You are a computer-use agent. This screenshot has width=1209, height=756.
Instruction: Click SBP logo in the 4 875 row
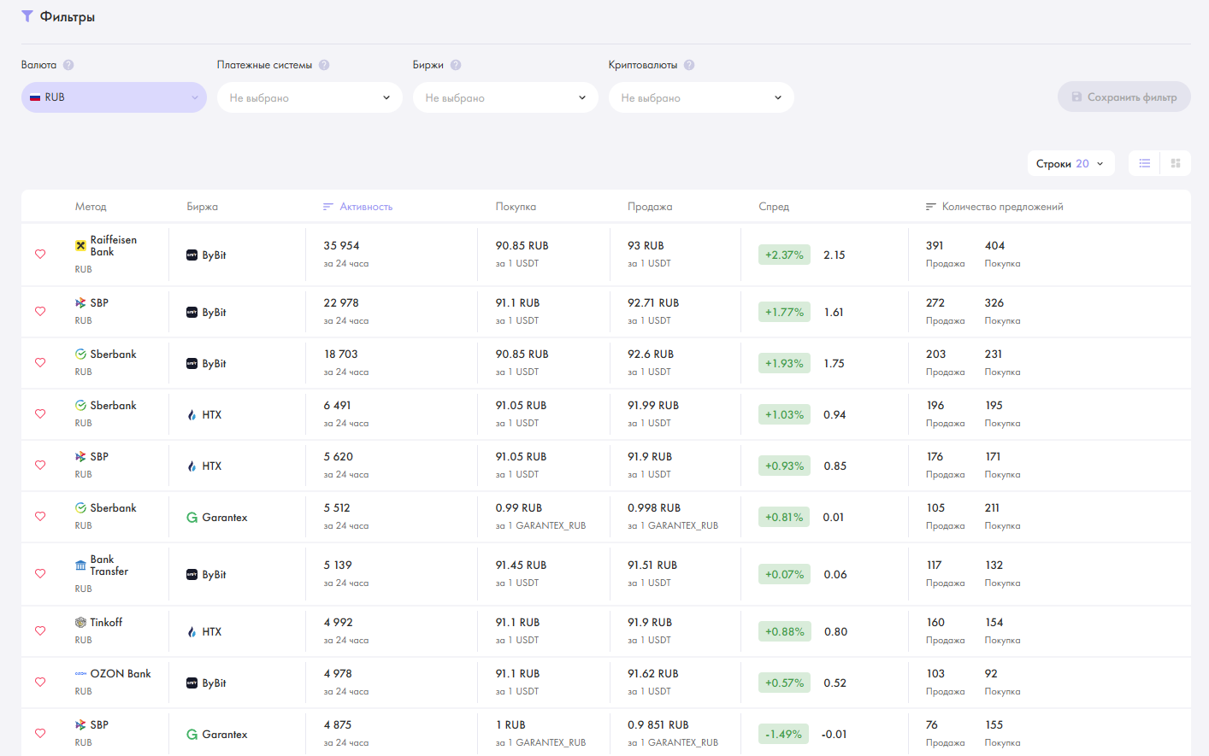coord(80,725)
